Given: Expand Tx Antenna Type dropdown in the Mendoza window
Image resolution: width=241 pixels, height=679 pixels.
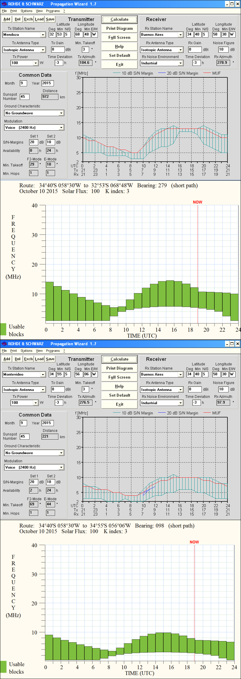Looking at the screenshot, I should pyautogui.click(x=43, y=50).
